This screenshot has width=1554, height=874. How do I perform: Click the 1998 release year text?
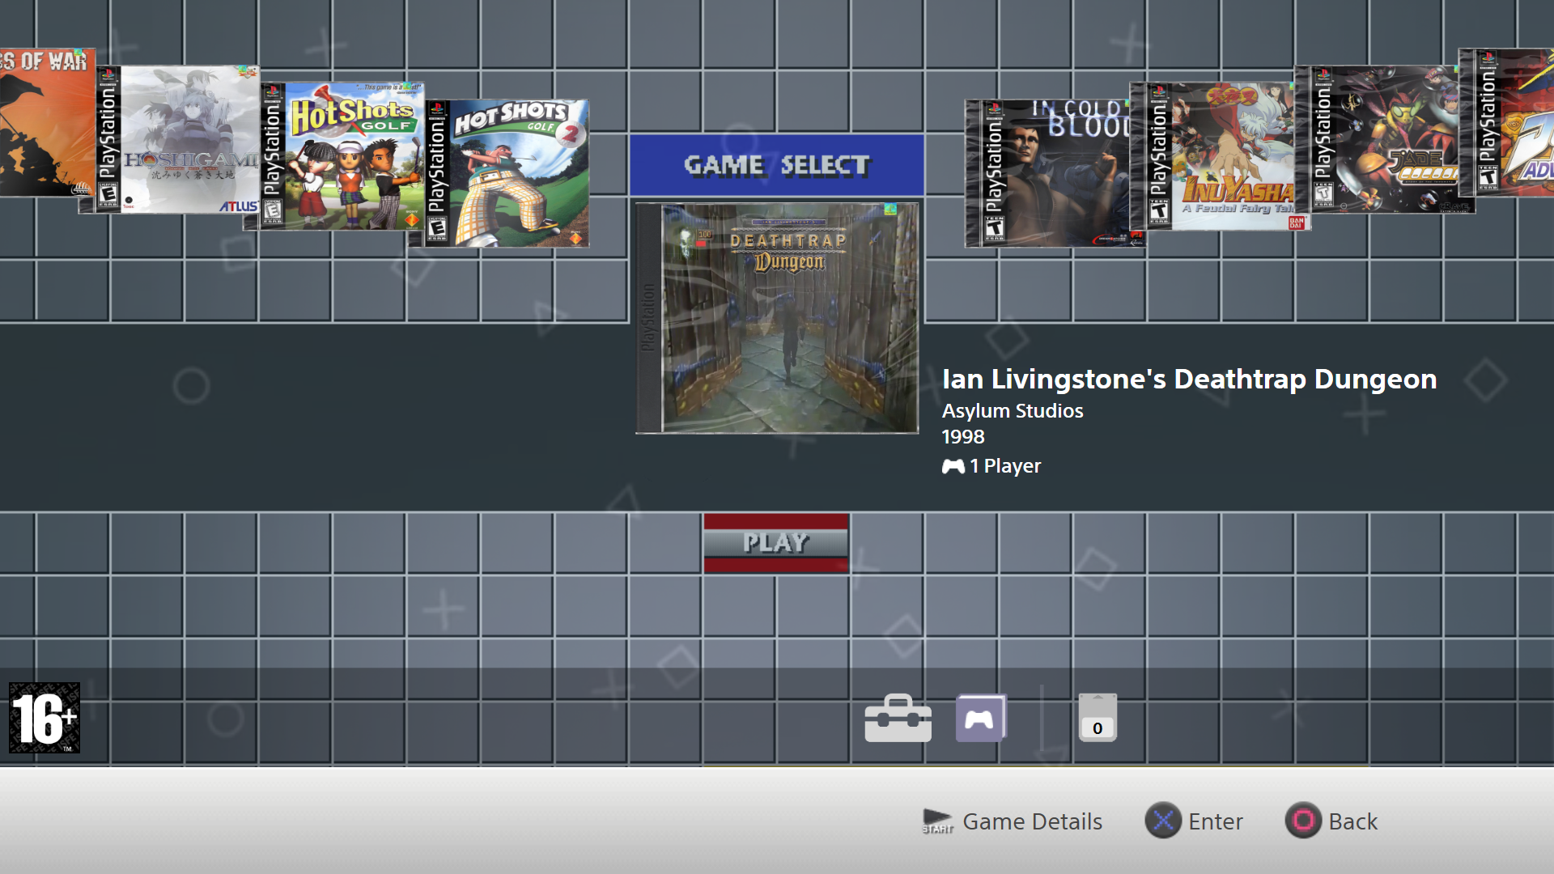click(962, 437)
